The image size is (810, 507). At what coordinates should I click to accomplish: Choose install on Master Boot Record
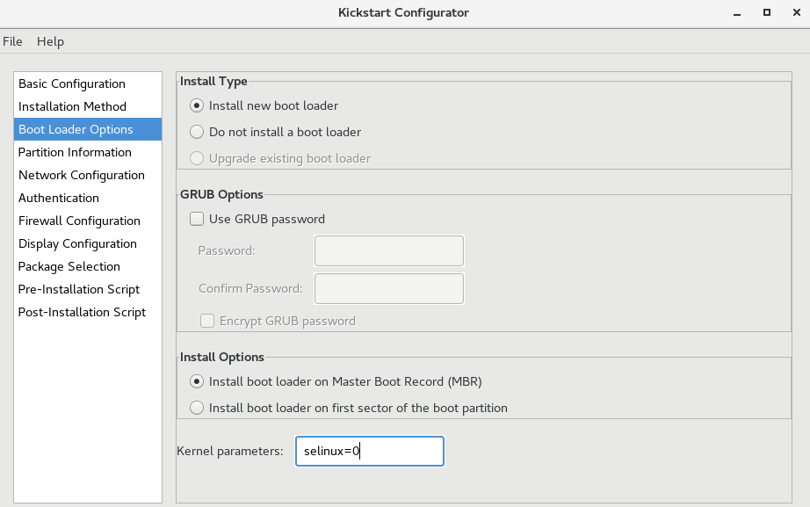click(196, 381)
